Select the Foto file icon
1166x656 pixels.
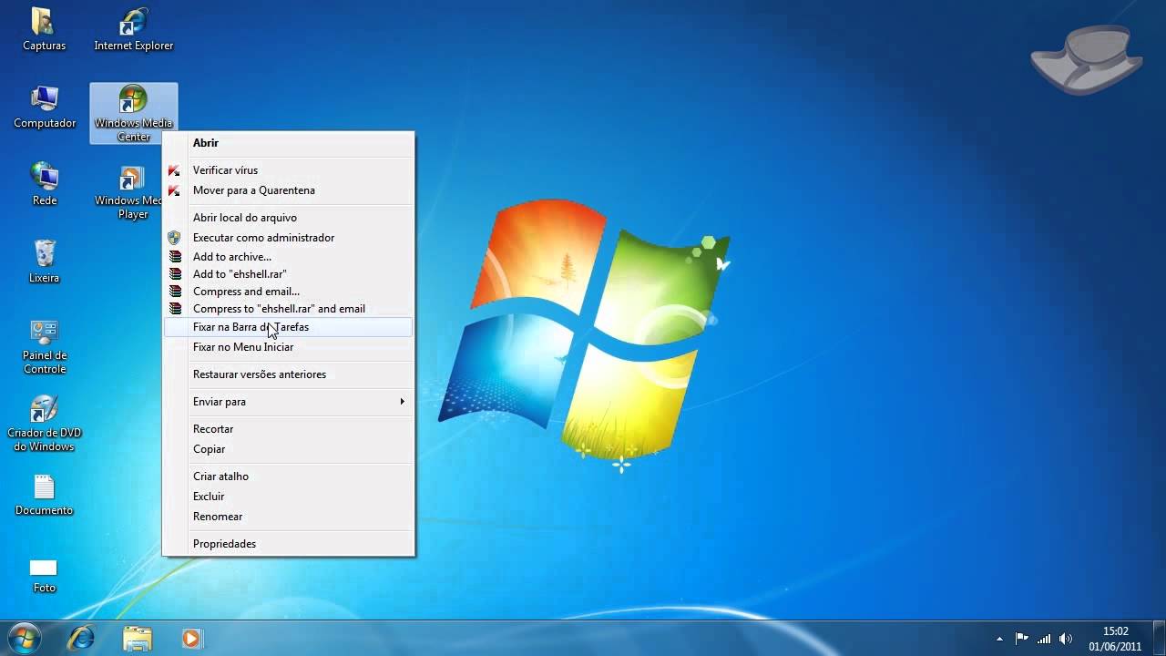[x=44, y=574]
